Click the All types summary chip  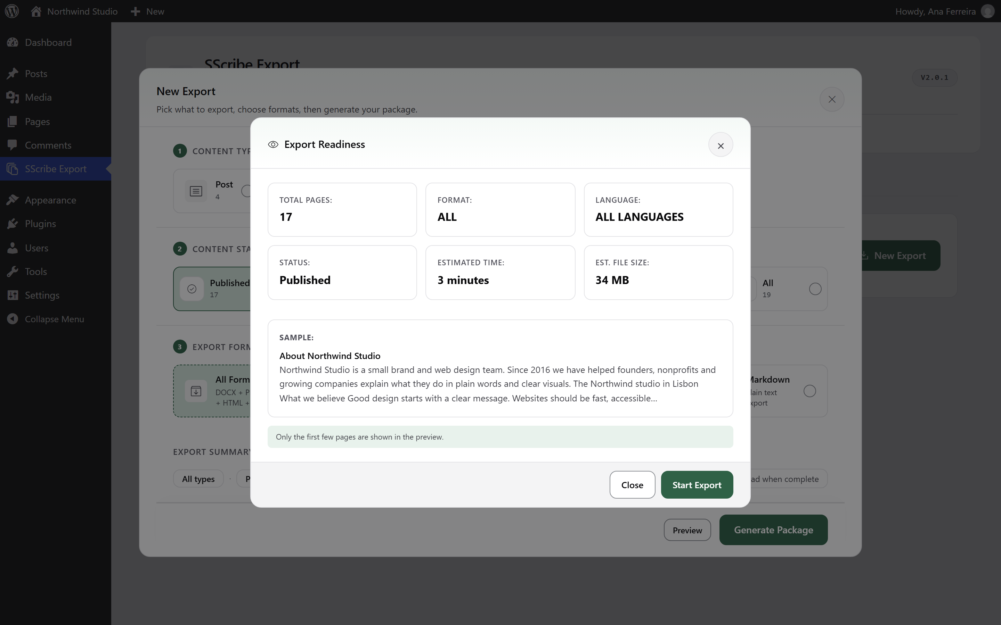click(198, 479)
